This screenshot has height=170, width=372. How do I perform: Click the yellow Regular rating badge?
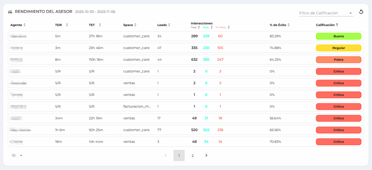(339, 48)
